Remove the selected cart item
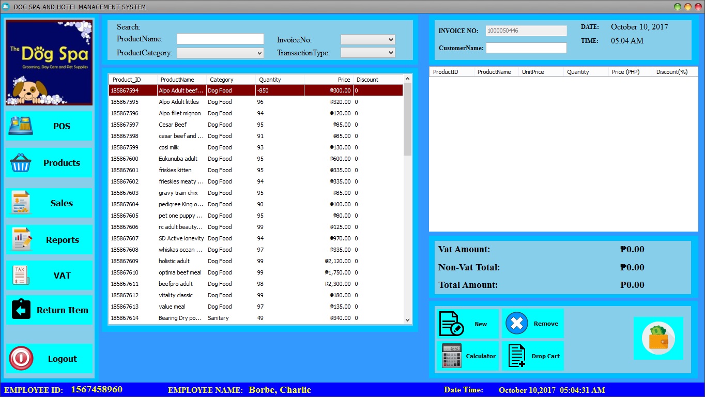This screenshot has height=397, width=705. coord(532,323)
